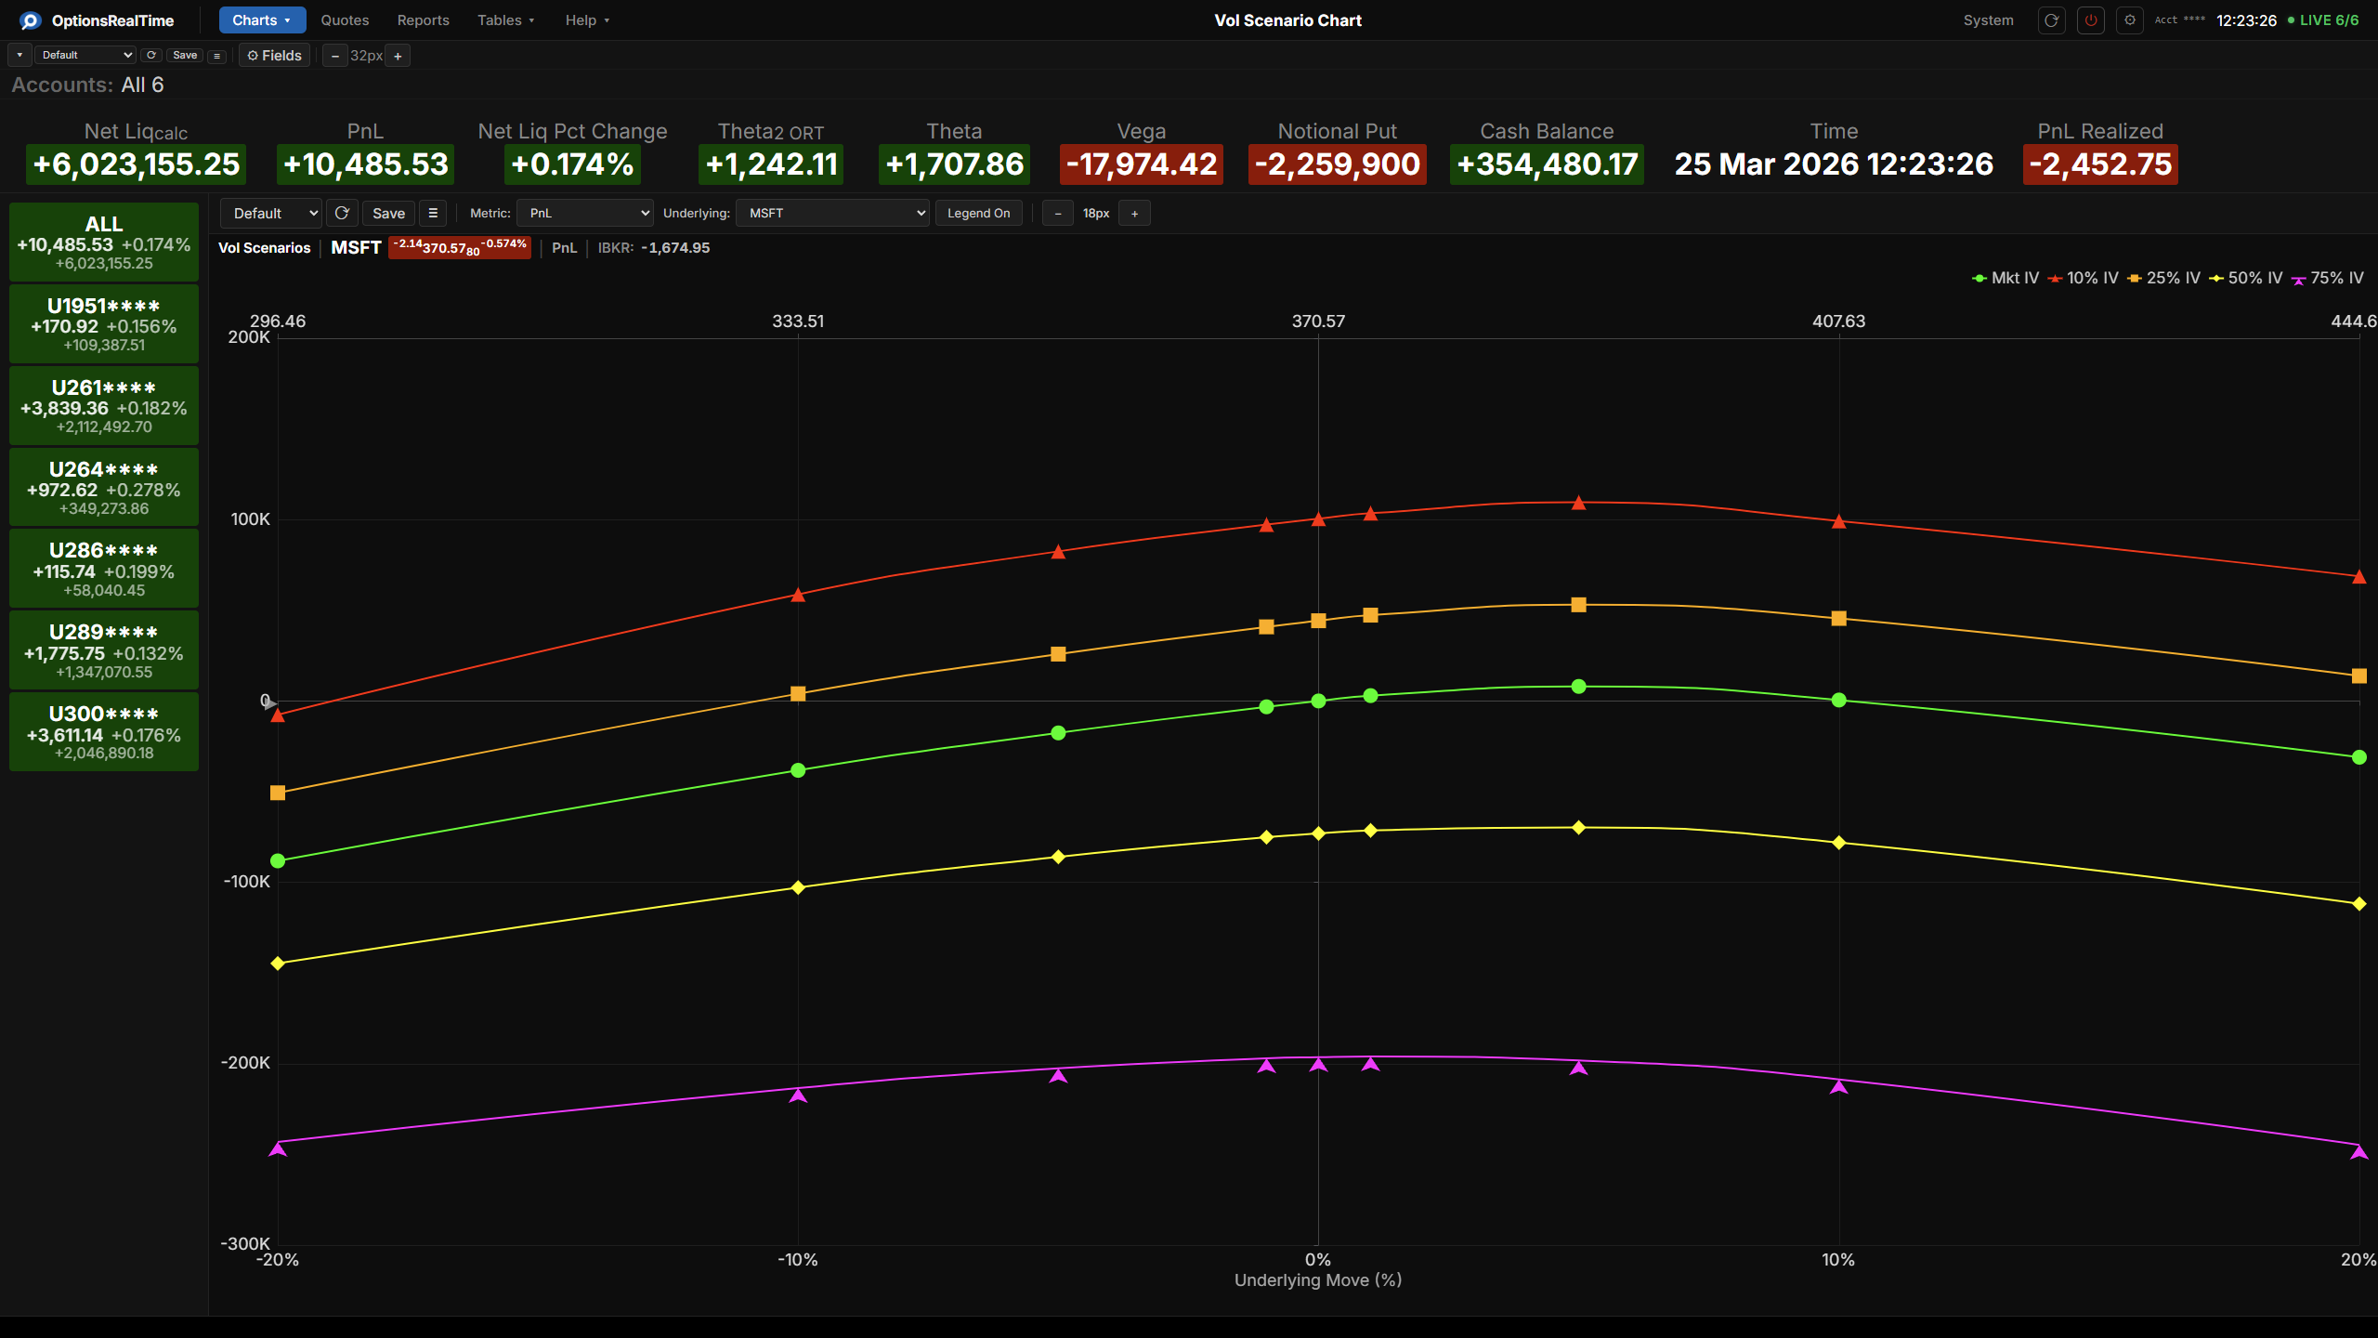The image size is (2378, 1338).
Task: Open the Reports menu item
Action: coord(423,20)
